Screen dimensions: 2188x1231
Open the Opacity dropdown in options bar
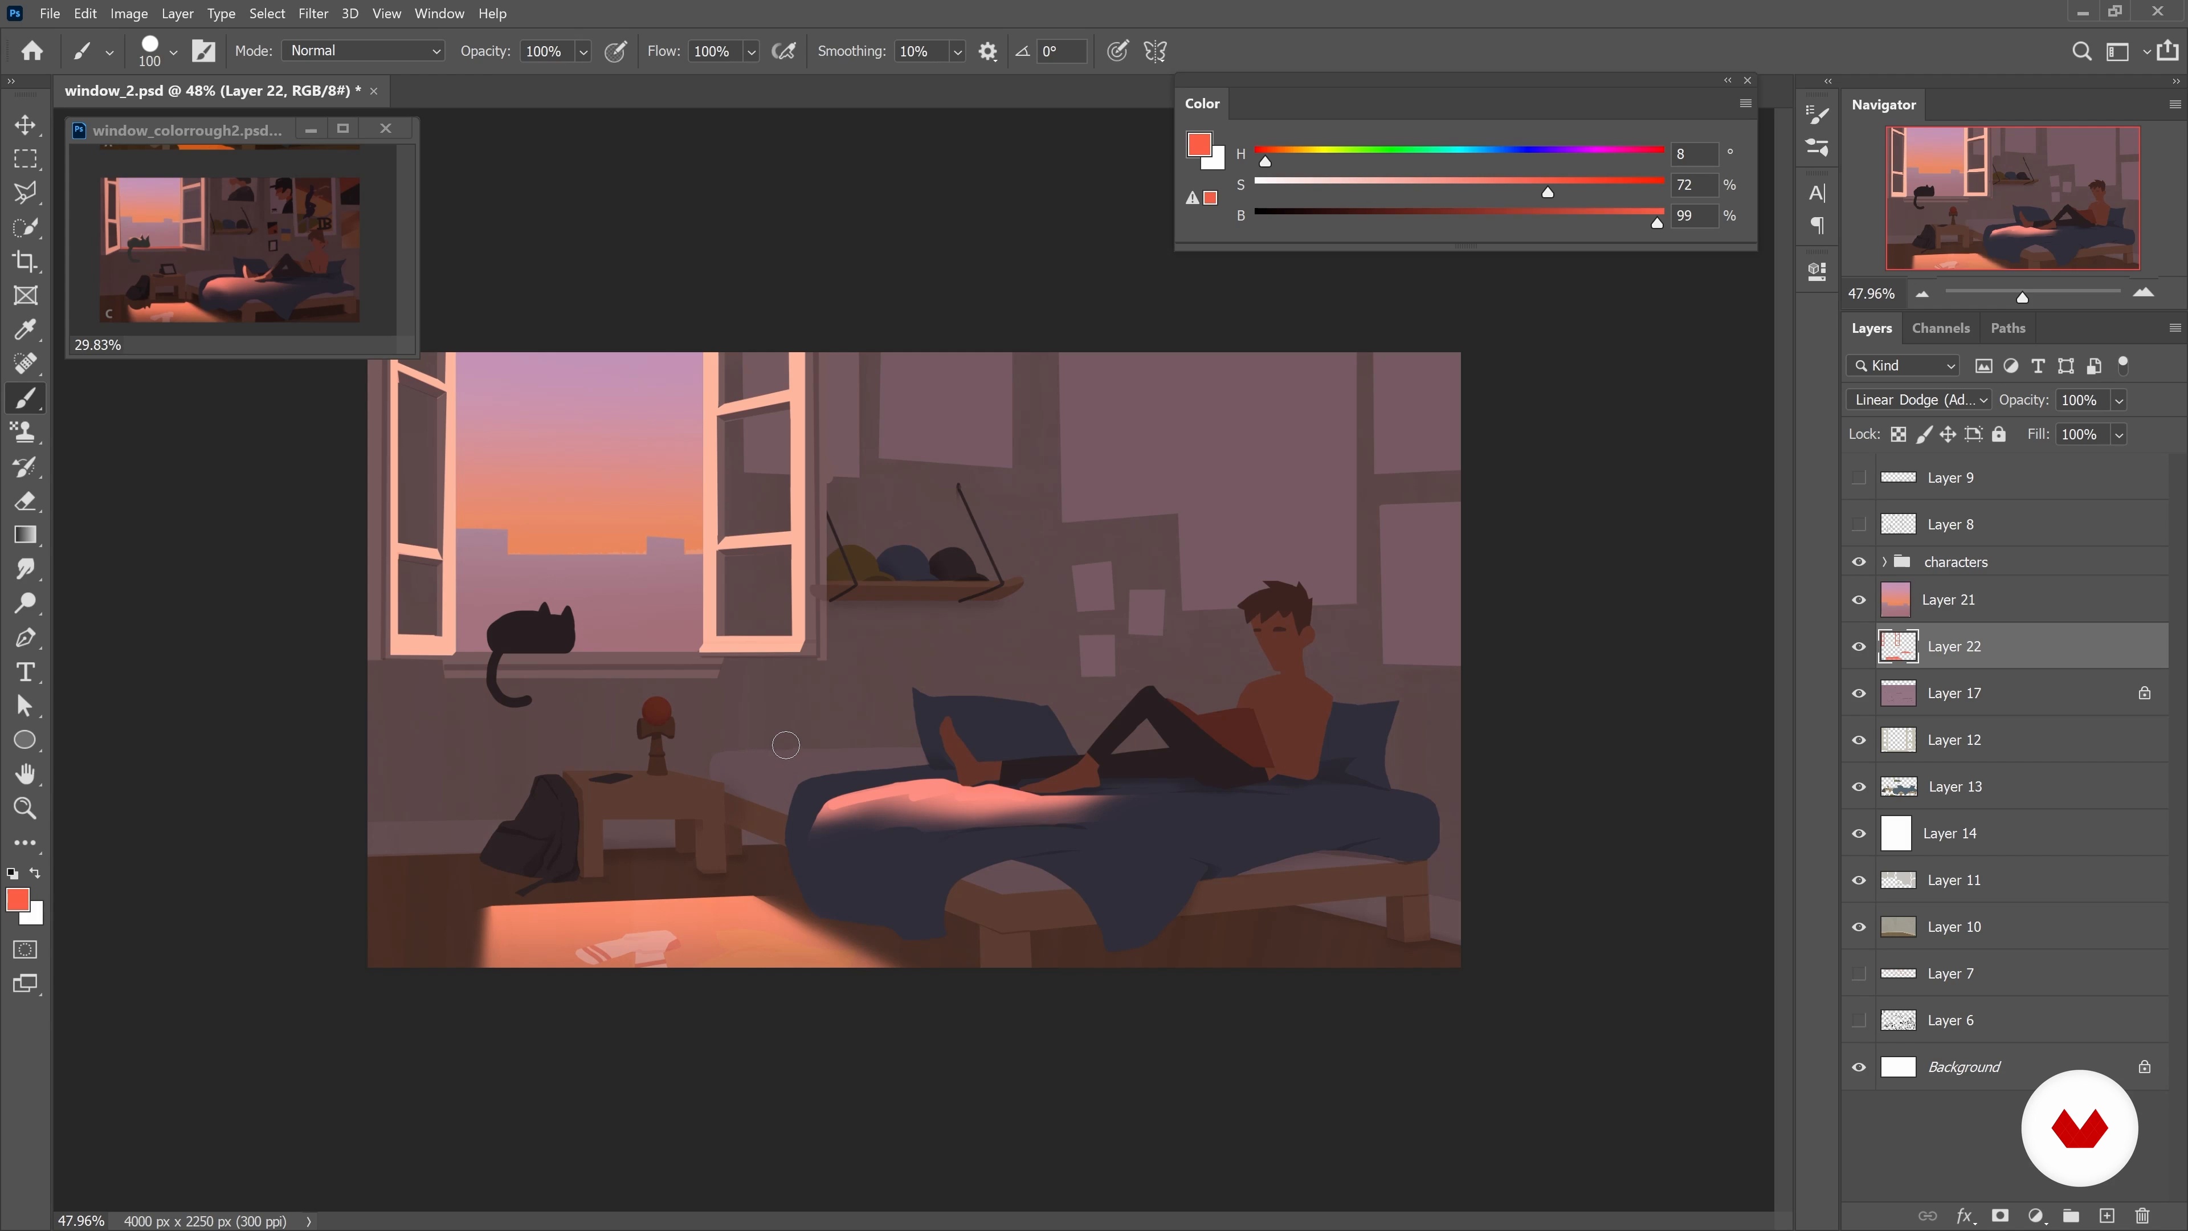[x=583, y=51]
